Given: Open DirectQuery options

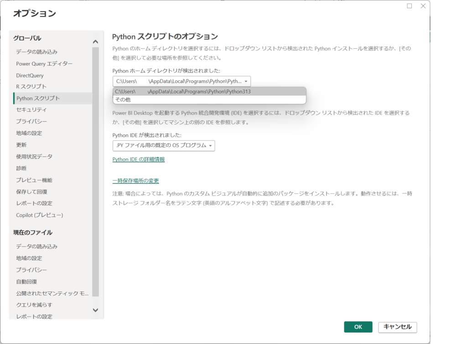Looking at the screenshot, I should tap(30, 75).
